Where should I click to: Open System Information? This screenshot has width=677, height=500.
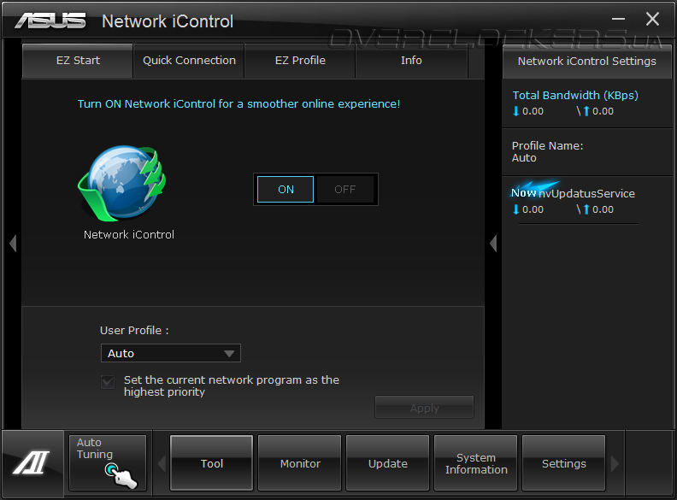tap(476, 463)
